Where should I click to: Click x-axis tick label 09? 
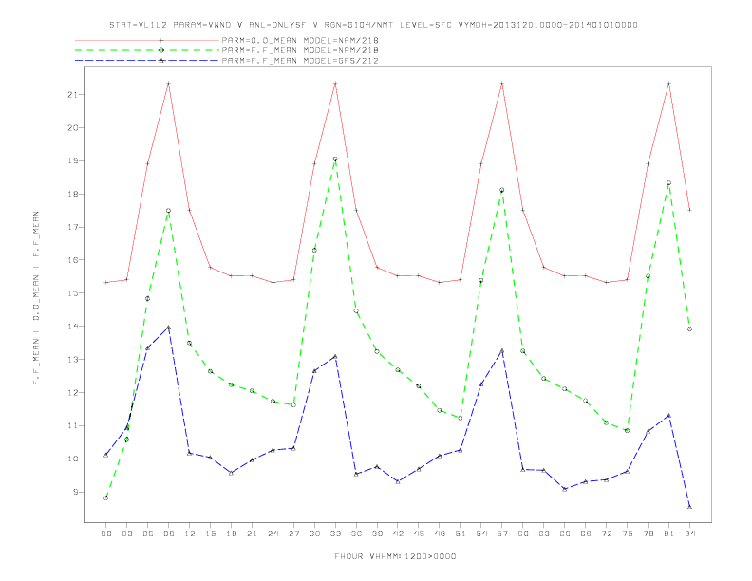point(168,534)
